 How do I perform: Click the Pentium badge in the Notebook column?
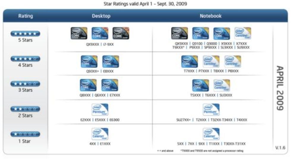(211, 109)
